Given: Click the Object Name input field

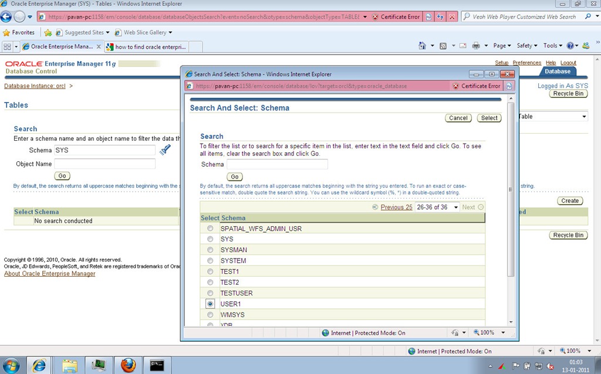Looking at the screenshot, I should pos(104,164).
